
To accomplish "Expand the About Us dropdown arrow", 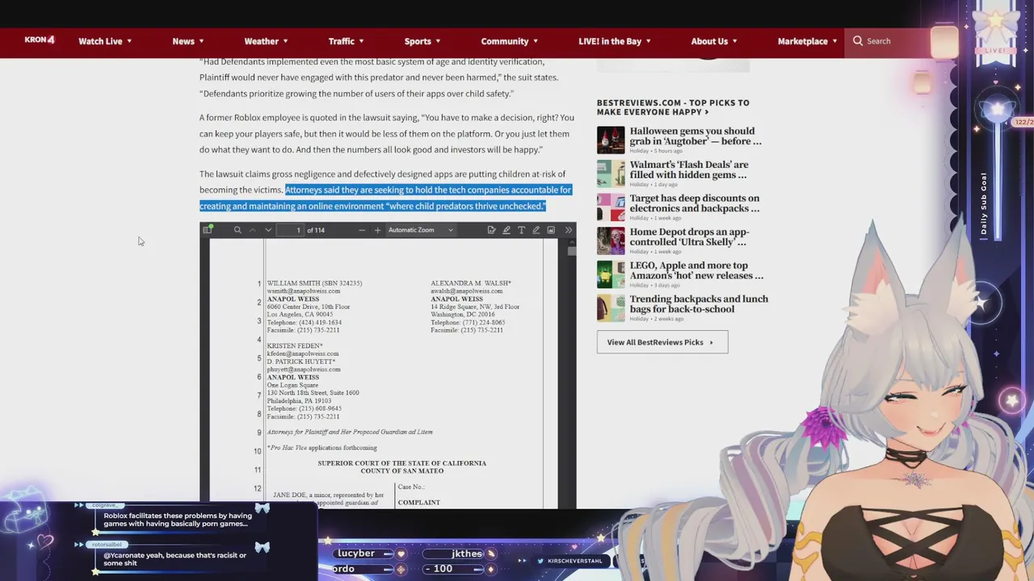I will (x=734, y=41).
